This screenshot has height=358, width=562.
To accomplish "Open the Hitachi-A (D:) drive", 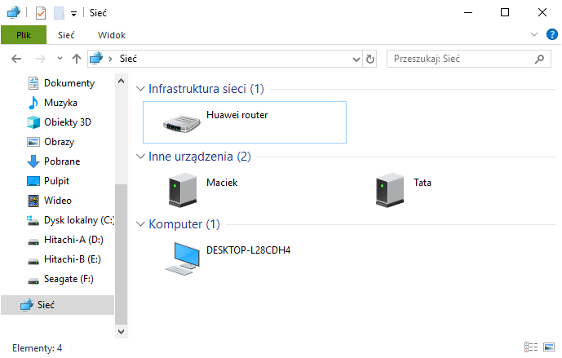I will point(65,240).
